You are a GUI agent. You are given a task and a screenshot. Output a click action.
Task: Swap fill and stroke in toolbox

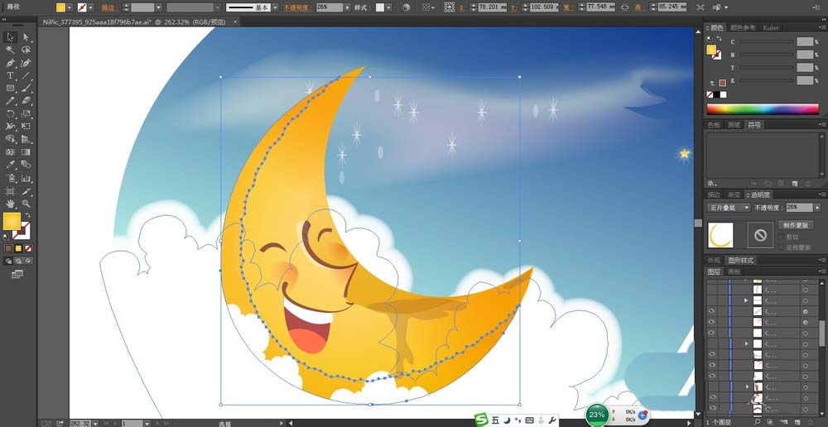(27, 215)
